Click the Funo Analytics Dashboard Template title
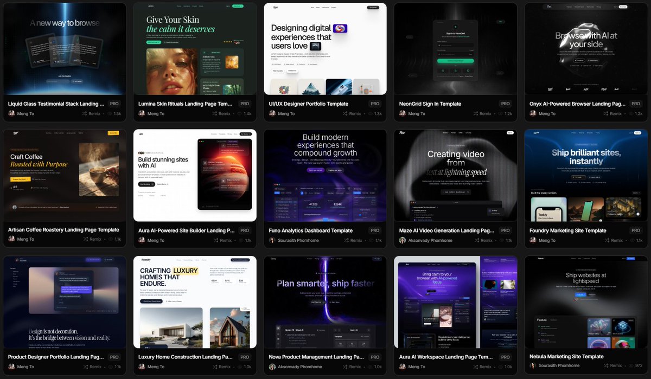Image resolution: width=651 pixels, height=379 pixels. click(311, 230)
